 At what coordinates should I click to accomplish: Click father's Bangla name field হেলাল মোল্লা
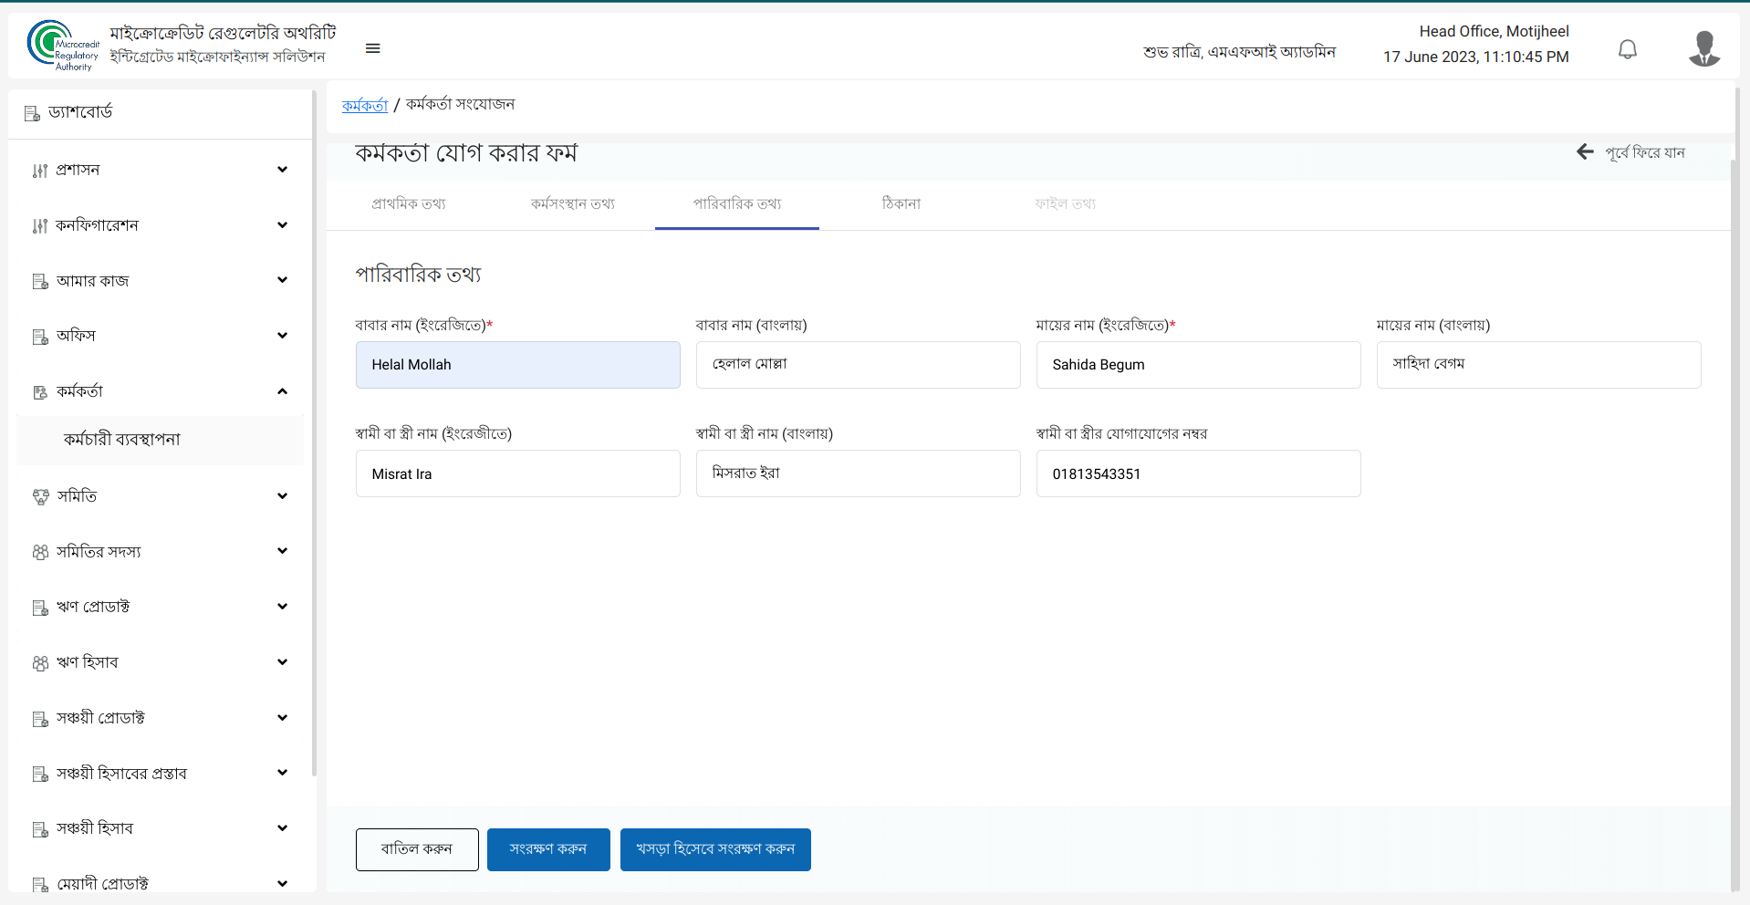859,365
